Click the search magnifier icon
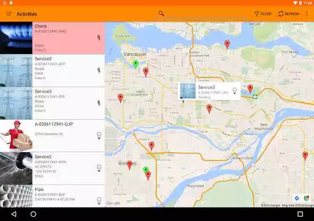This screenshot has height=221, width=314. click(161, 14)
